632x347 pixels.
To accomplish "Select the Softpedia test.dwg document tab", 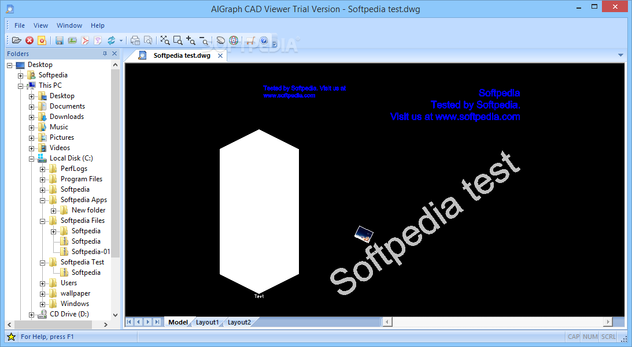I will 182,55.
